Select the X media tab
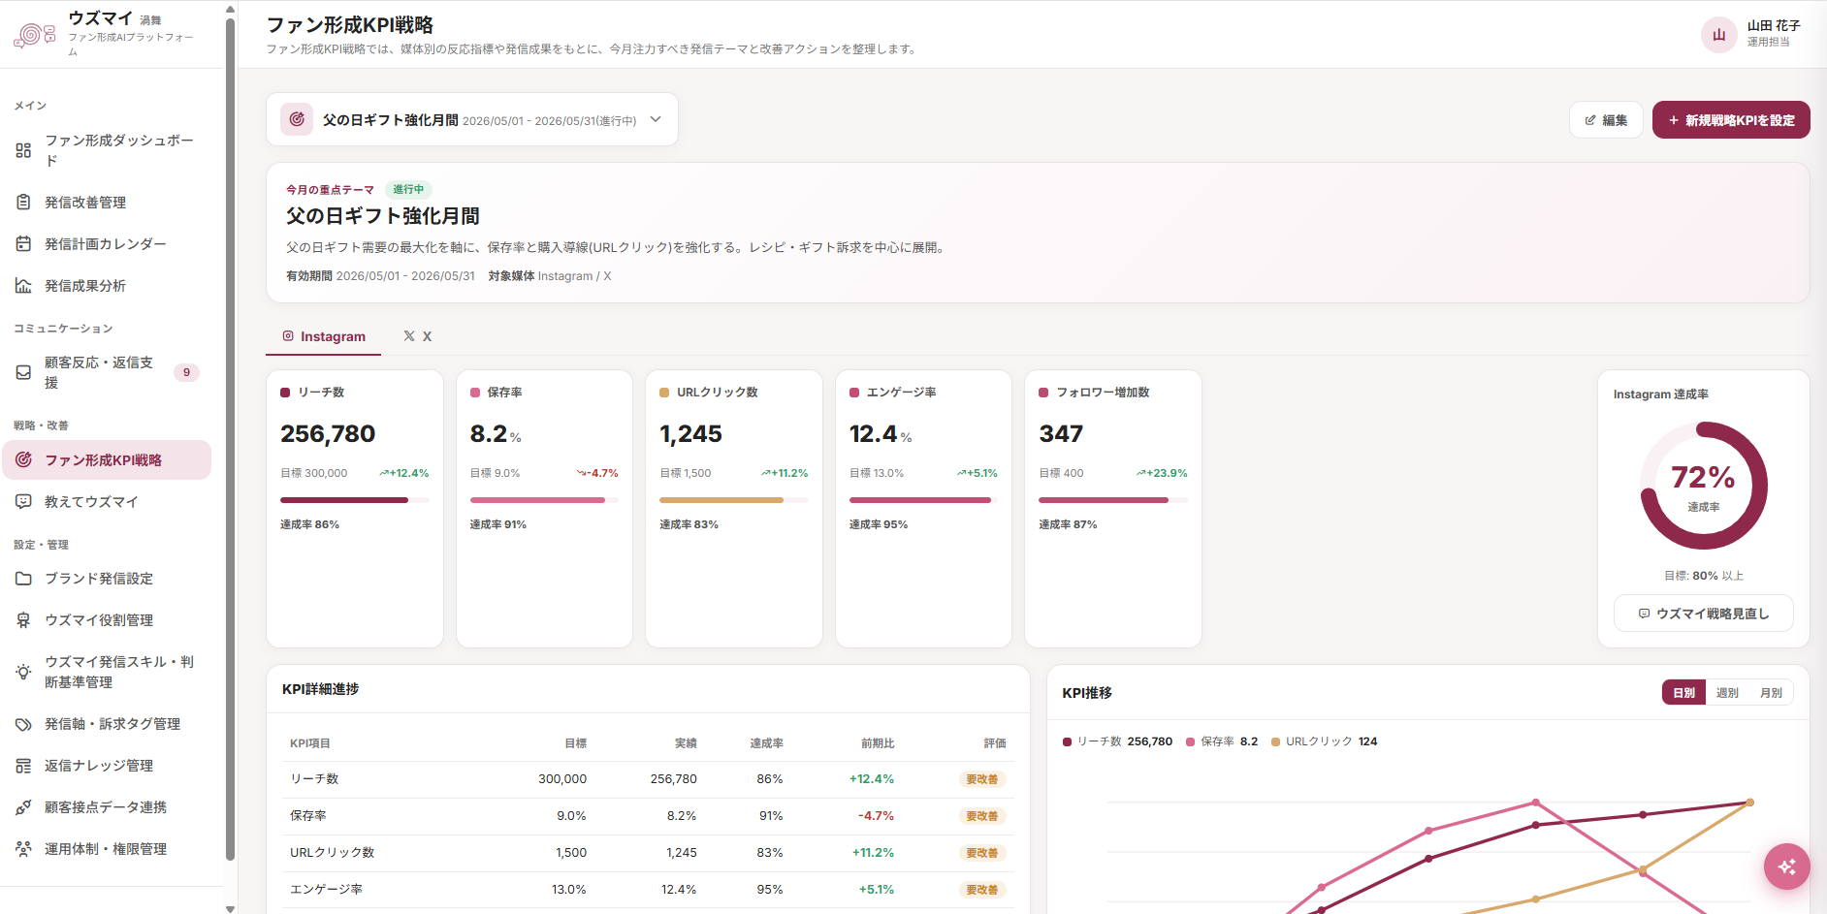1827x914 pixels. pos(418,336)
